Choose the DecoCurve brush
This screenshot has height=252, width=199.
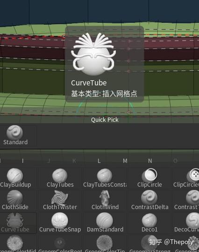[x=186, y=223]
